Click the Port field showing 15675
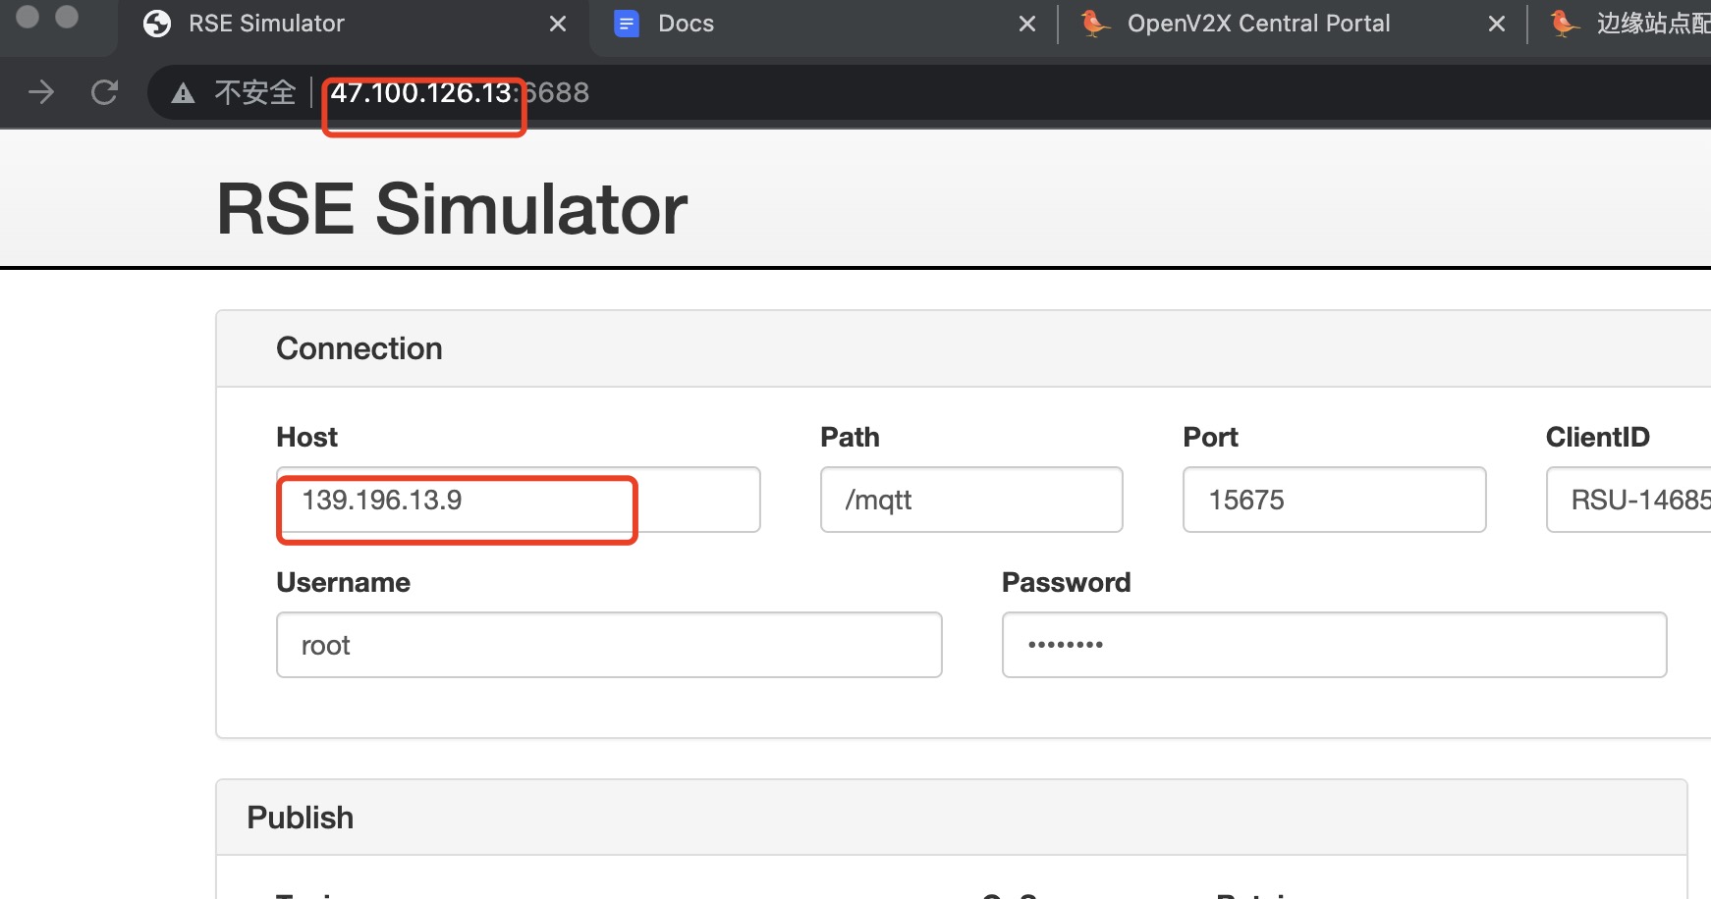1711x899 pixels. 1333,500
